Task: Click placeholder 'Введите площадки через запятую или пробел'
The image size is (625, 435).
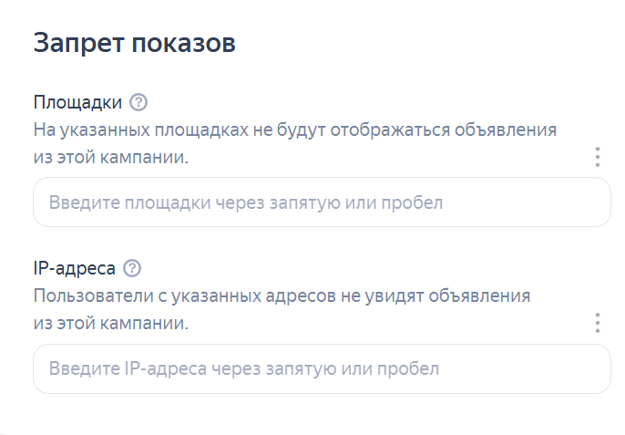Action: tap(246, 202)
